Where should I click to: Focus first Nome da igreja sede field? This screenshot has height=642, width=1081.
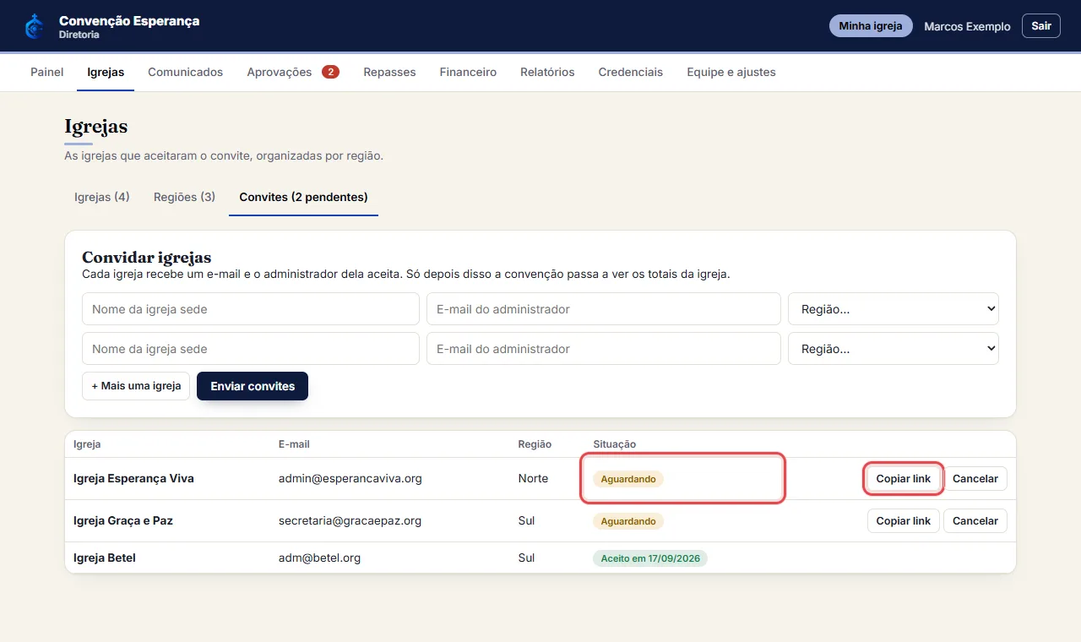[251, 309]
